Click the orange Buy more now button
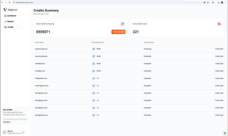 [x=118, y=32]
